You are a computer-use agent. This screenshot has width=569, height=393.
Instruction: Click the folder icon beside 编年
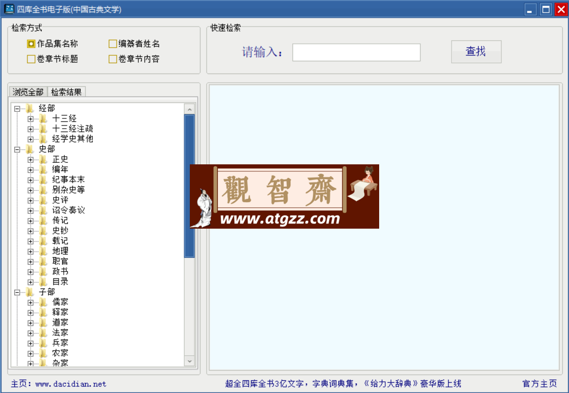(x=43, y=169)
